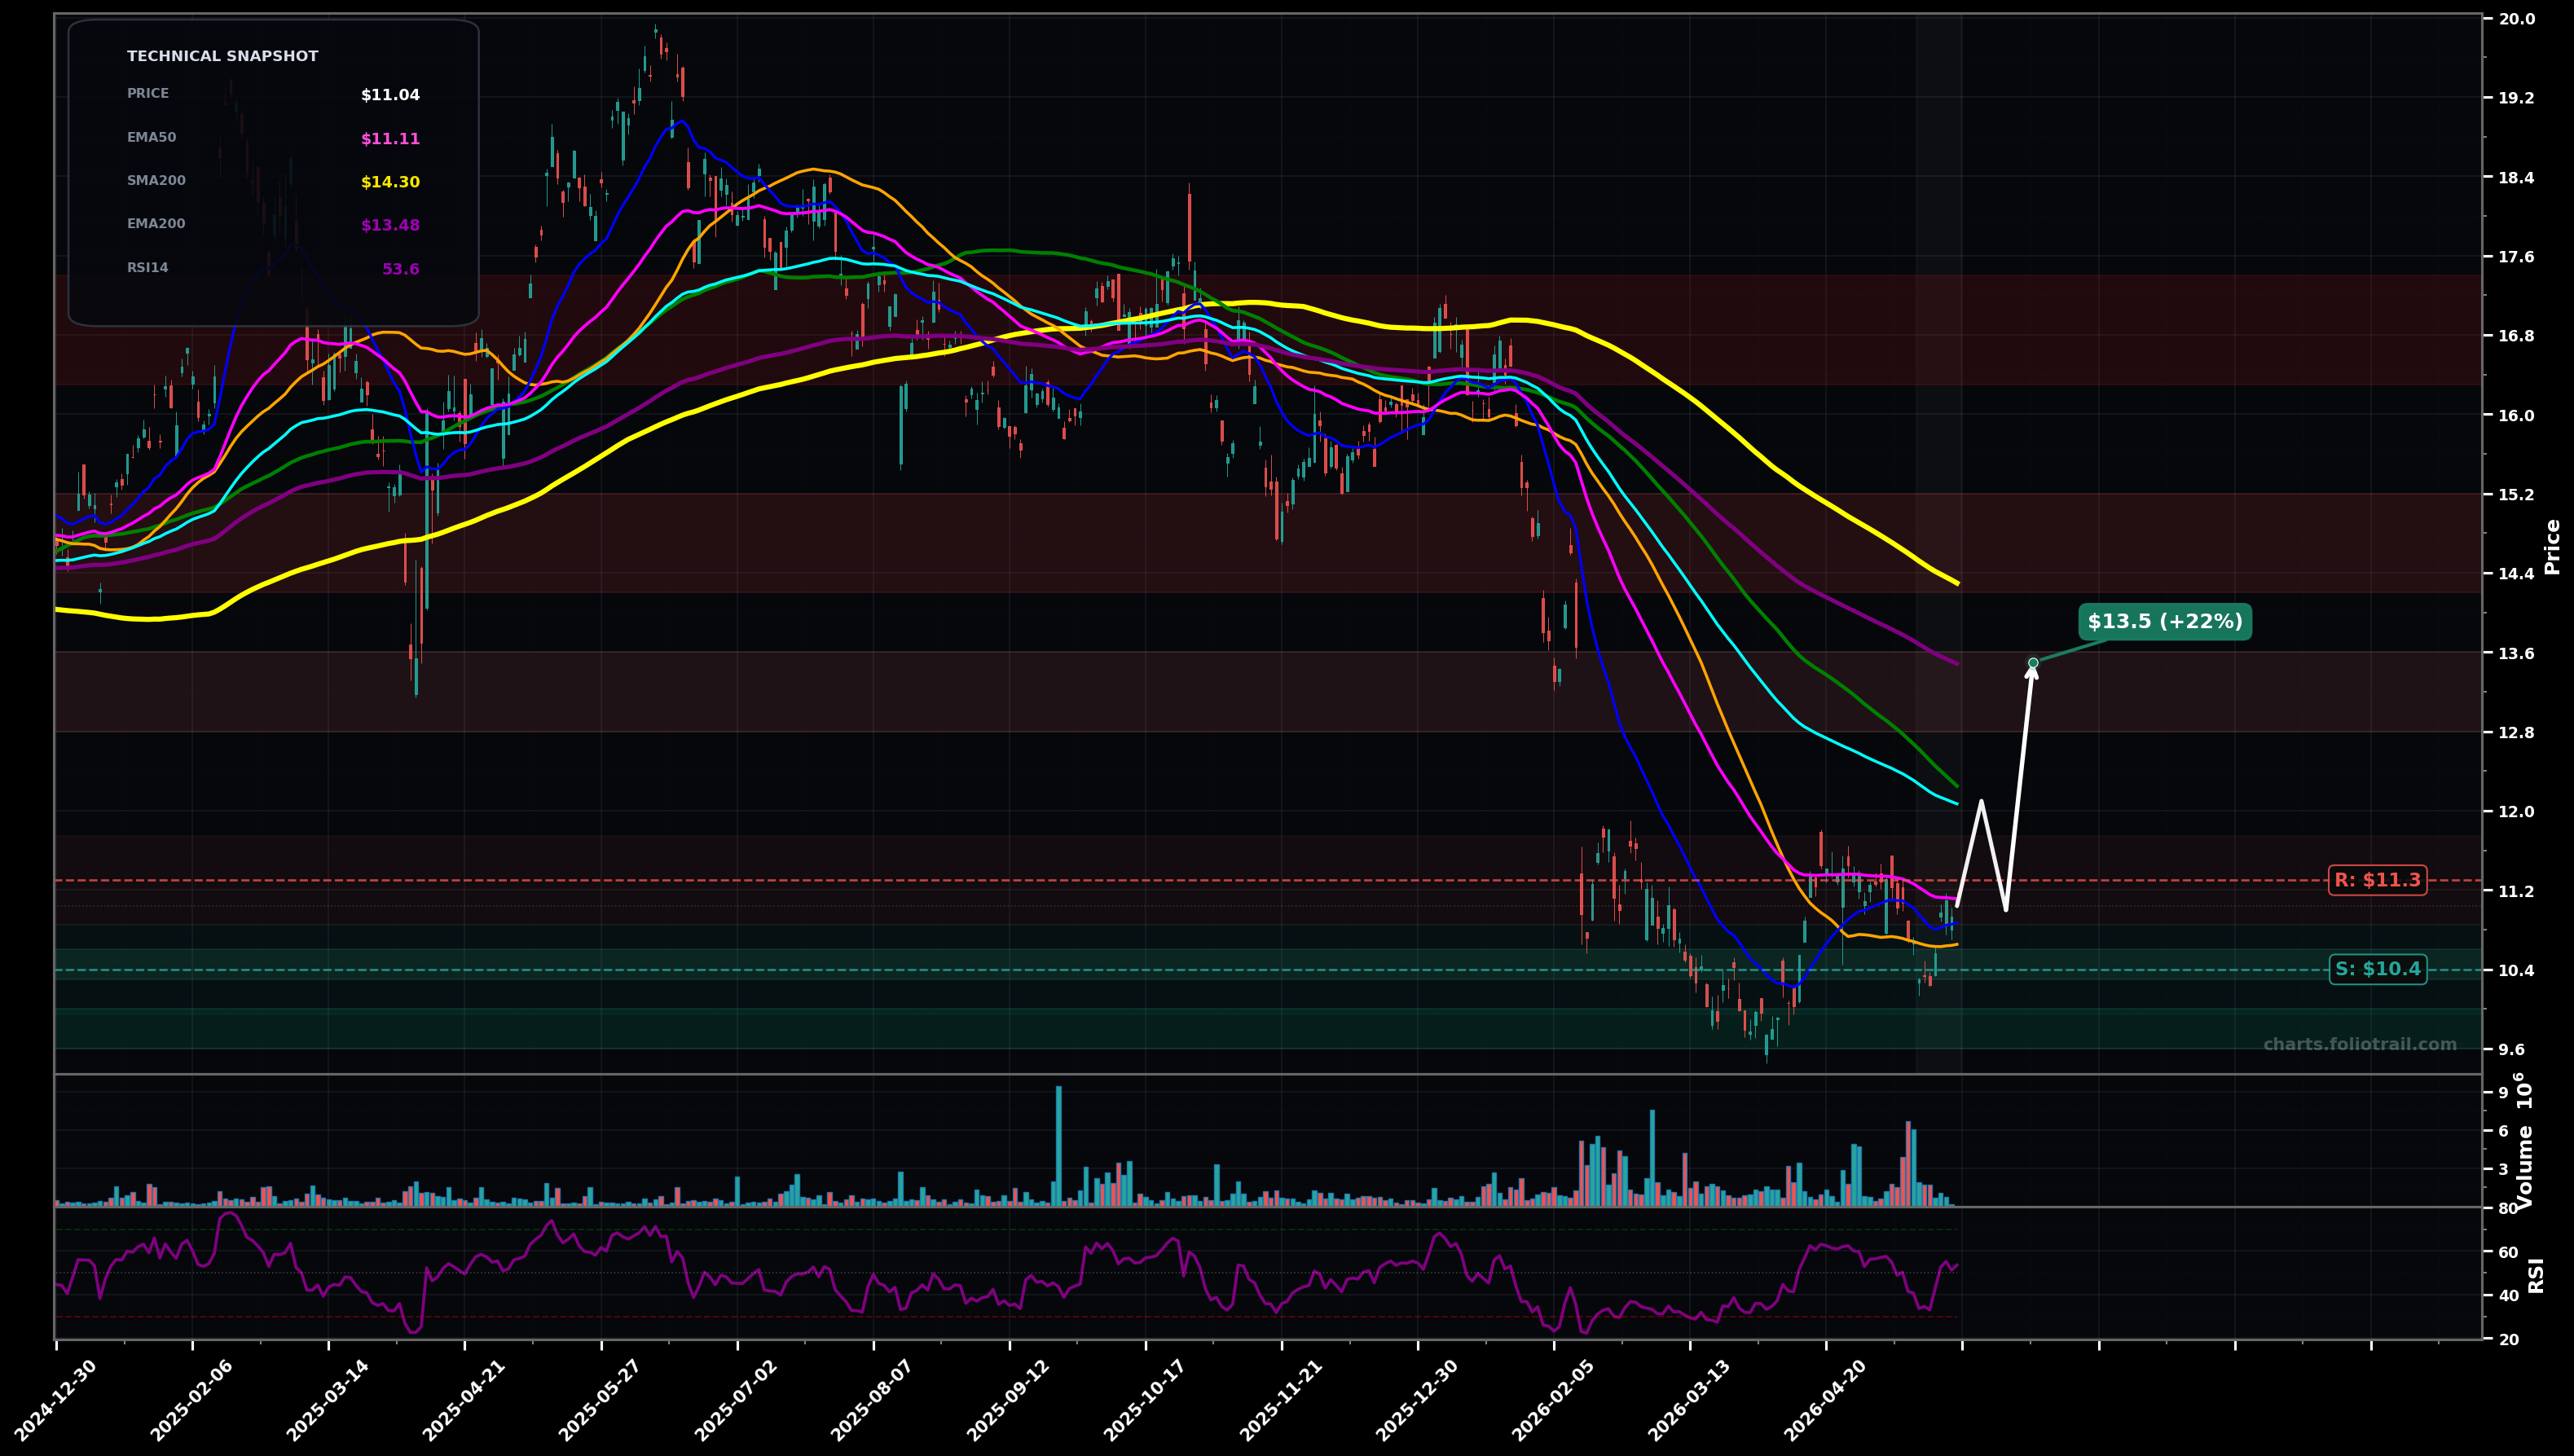Screen dimensions: 2574x1456
Task: Click the 2025-02-06 date axis label
Action: [192, 1400]
